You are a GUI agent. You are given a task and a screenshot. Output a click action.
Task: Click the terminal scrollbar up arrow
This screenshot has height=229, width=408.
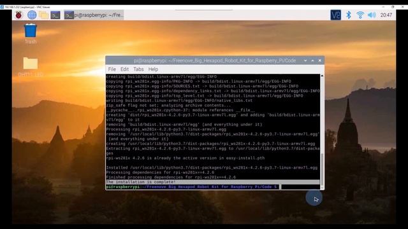(x=322, y=76)
